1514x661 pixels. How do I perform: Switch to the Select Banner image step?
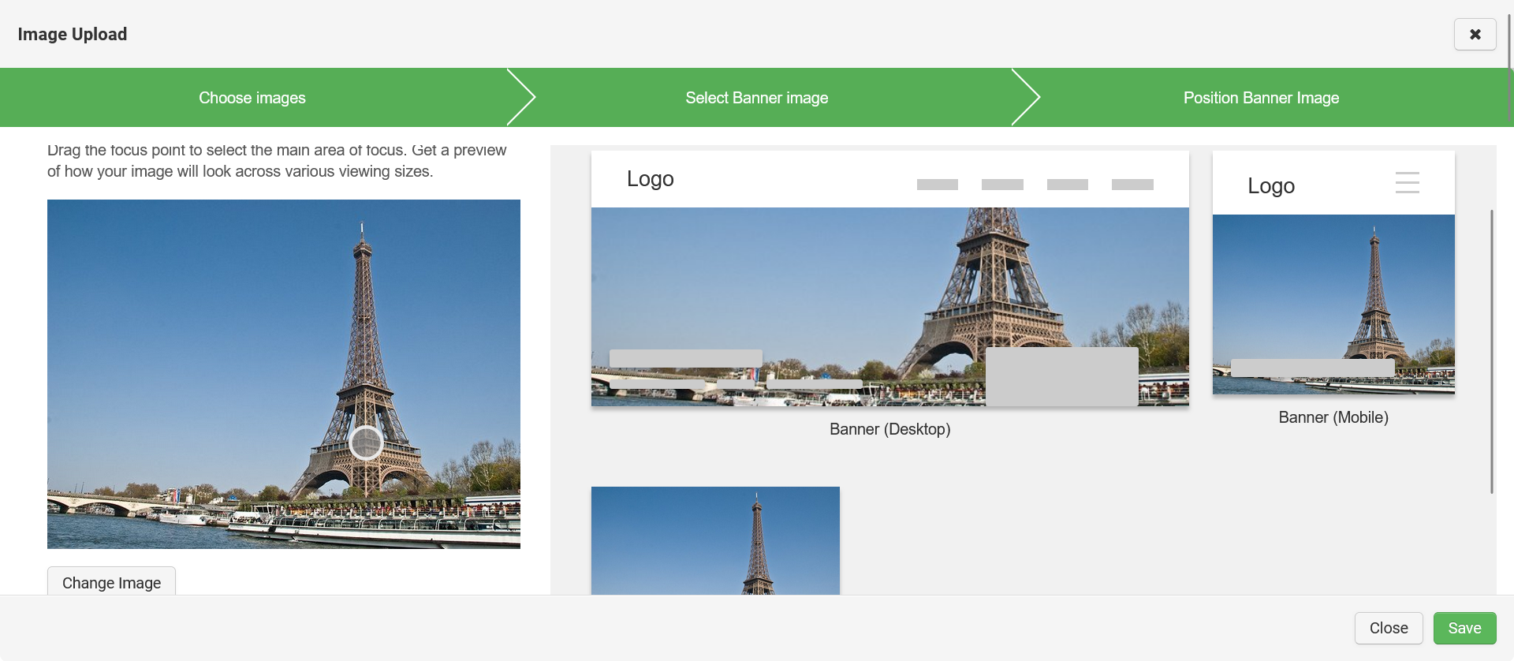tap(756, 98)
